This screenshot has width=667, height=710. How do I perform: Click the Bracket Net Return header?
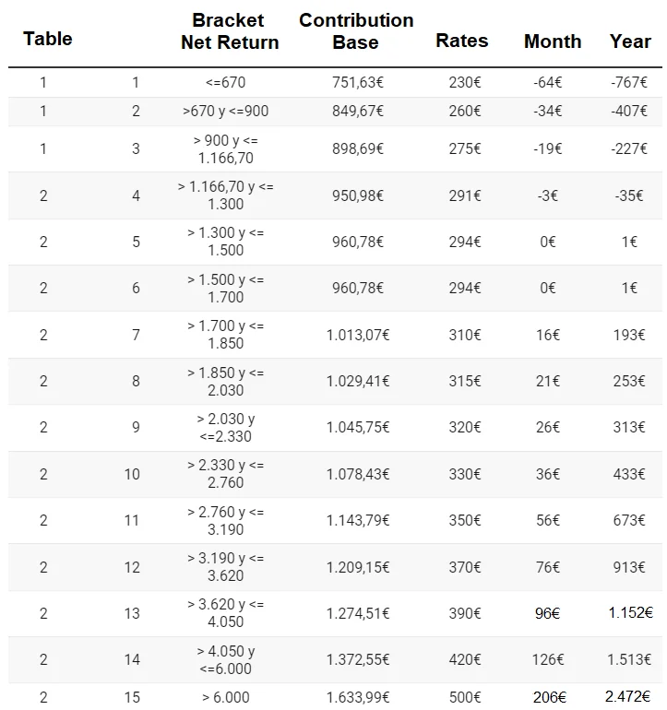230,31
